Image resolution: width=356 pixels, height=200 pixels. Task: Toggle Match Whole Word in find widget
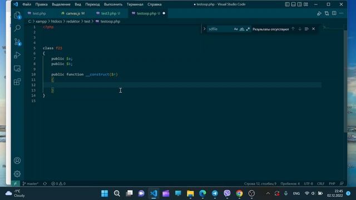(x=242, y=29)
